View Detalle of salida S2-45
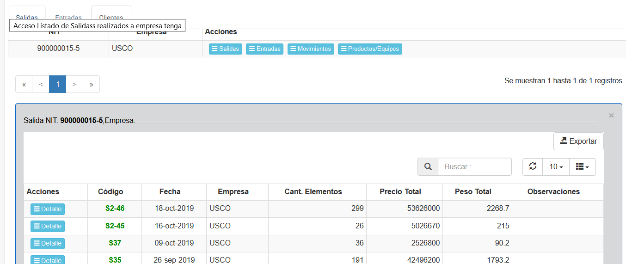Viewport: 626px width, 264px height. point(48,226)
